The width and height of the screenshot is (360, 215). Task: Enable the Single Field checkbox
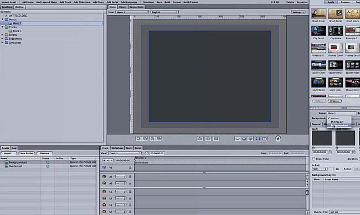tap(313, 159)
